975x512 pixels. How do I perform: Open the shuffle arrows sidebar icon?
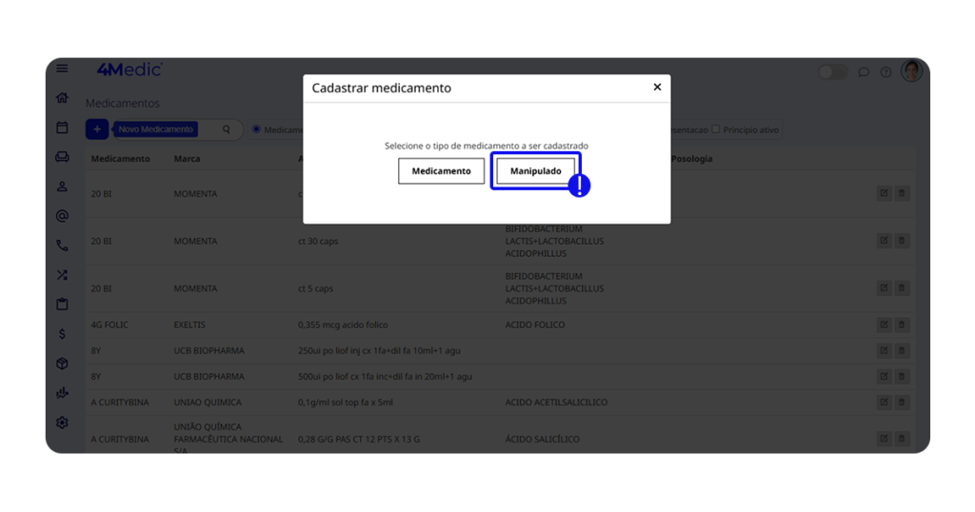click(62, 275)
